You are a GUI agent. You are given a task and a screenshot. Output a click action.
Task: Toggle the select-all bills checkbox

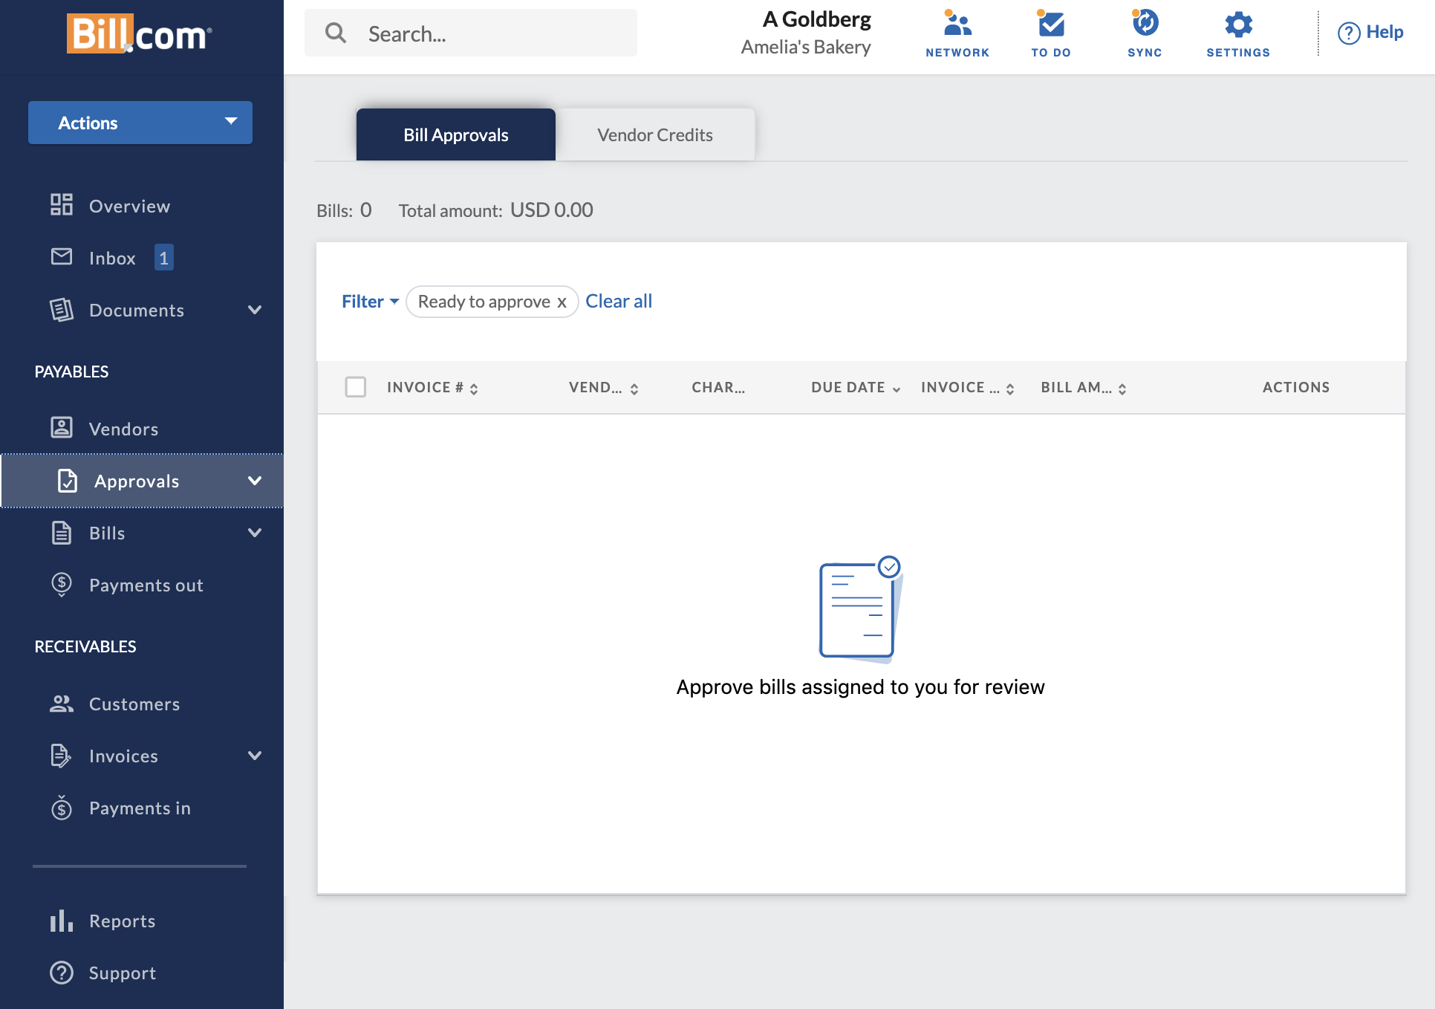coord(356,387)
